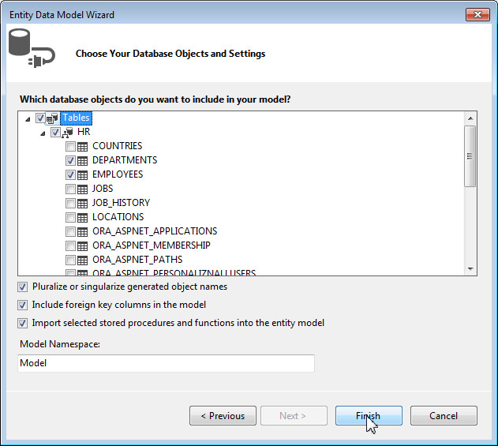Click the ORA_ASPNET_PATHS table grid icon
Viewport: 498px width, 446px height.
[83, 260]
